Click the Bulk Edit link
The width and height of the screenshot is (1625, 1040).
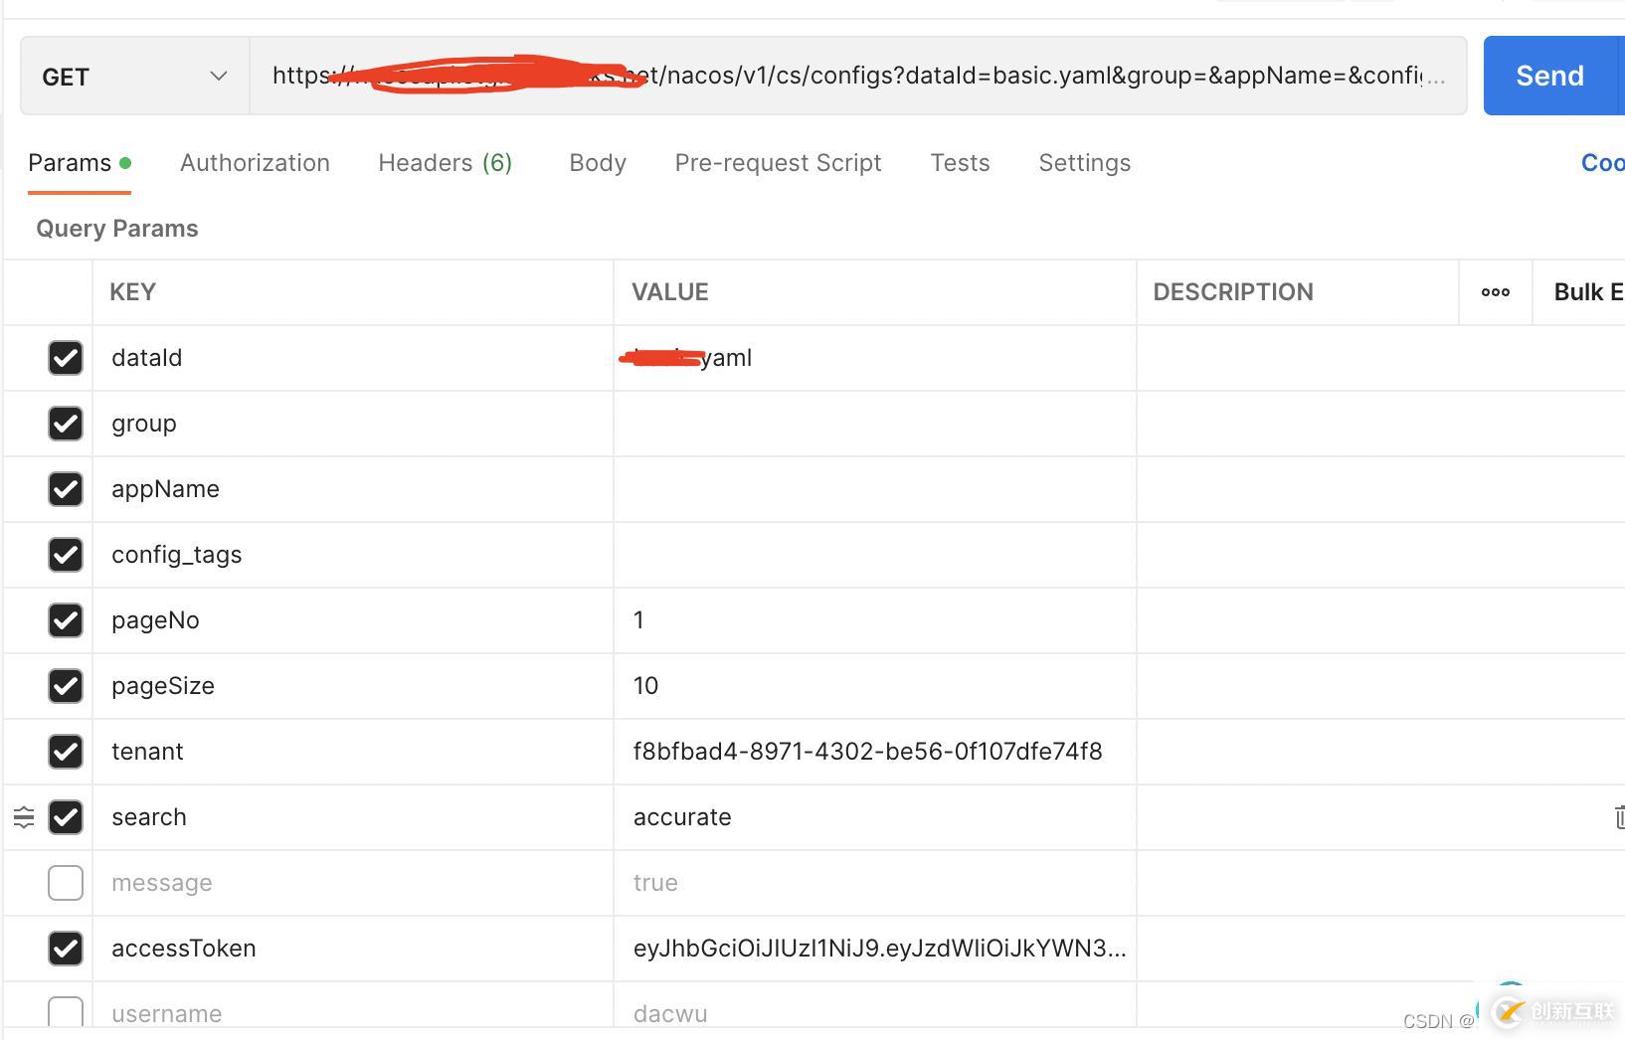tap(1587, 292)
